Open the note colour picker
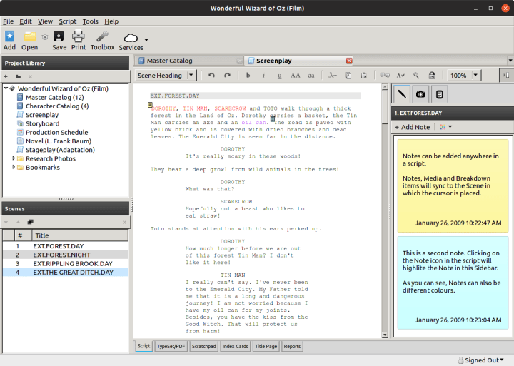Image resolution: width=514 pixels, height=366 pixels. point(445,127)
